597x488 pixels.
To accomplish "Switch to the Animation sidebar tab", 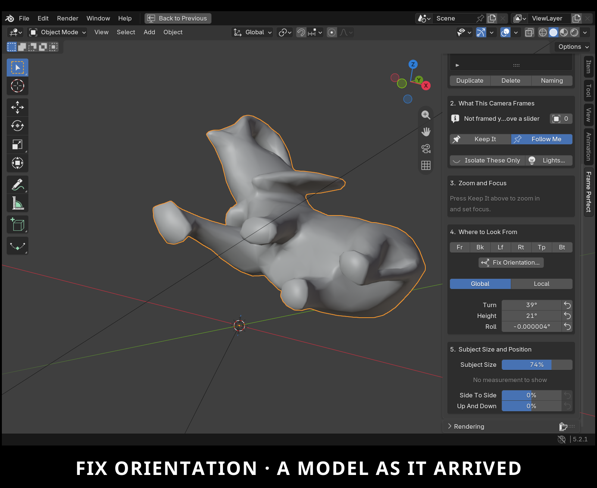I will [x=588, y=147].
